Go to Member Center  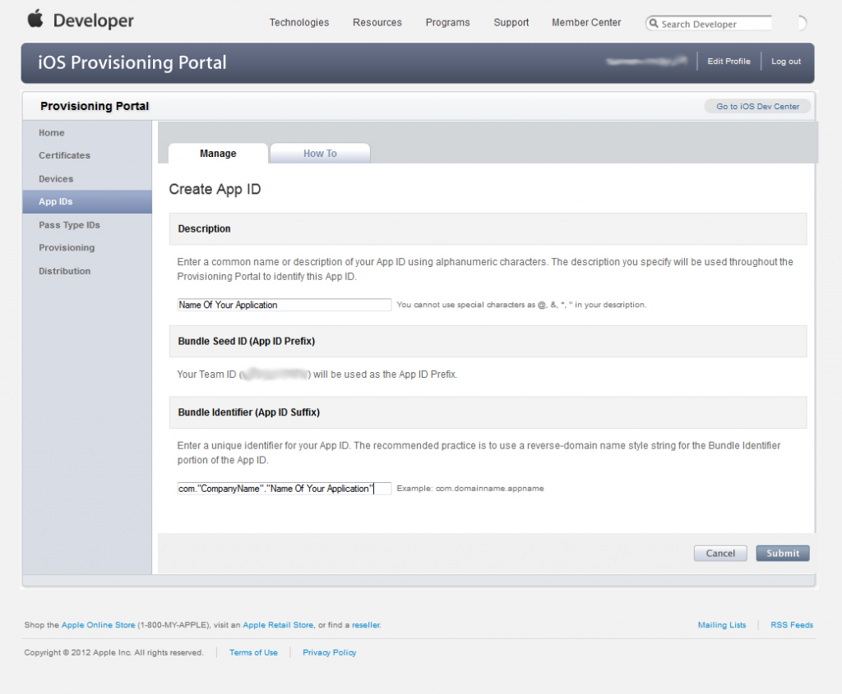tap(586, 22)
